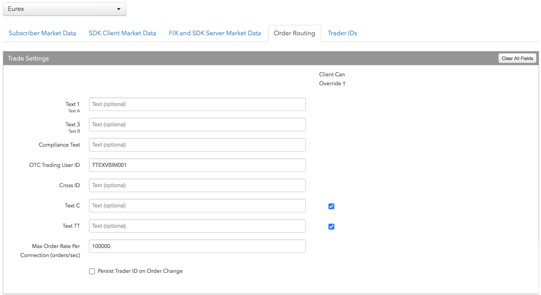
Task: Focus the Text C input field
Action: (x=197, y=206)
